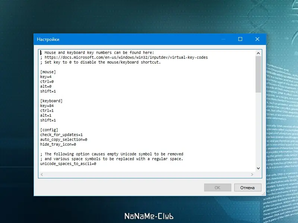Click the [keyboard] section header
Image resolution: width=298 pixels, height=223 pixels.
(51, 101)
